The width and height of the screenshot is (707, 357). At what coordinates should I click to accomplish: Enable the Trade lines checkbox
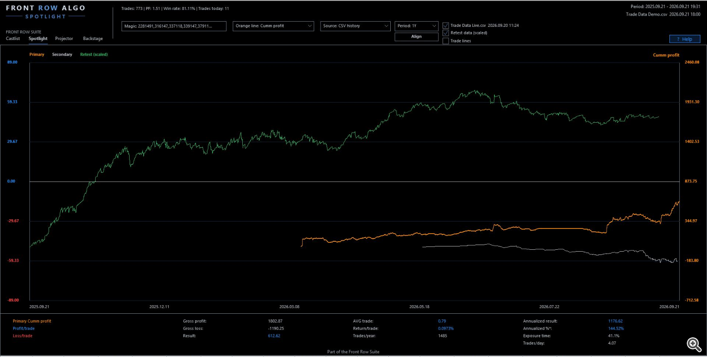pyautogui.click(x=445, y=41)
